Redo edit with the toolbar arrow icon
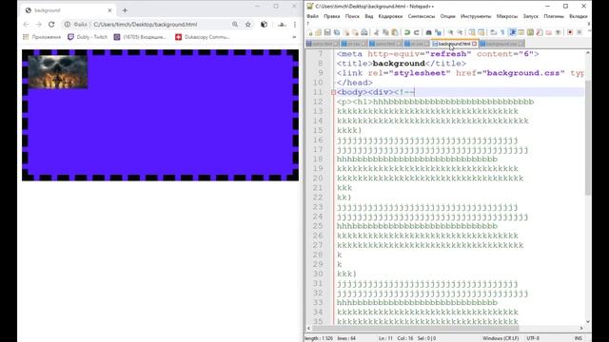The height and width of the screenshot is (342, 609). point(417,32)
